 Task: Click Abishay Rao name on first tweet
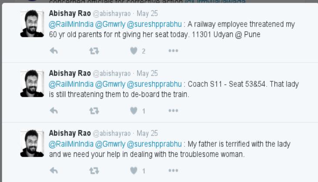(70, 13)
